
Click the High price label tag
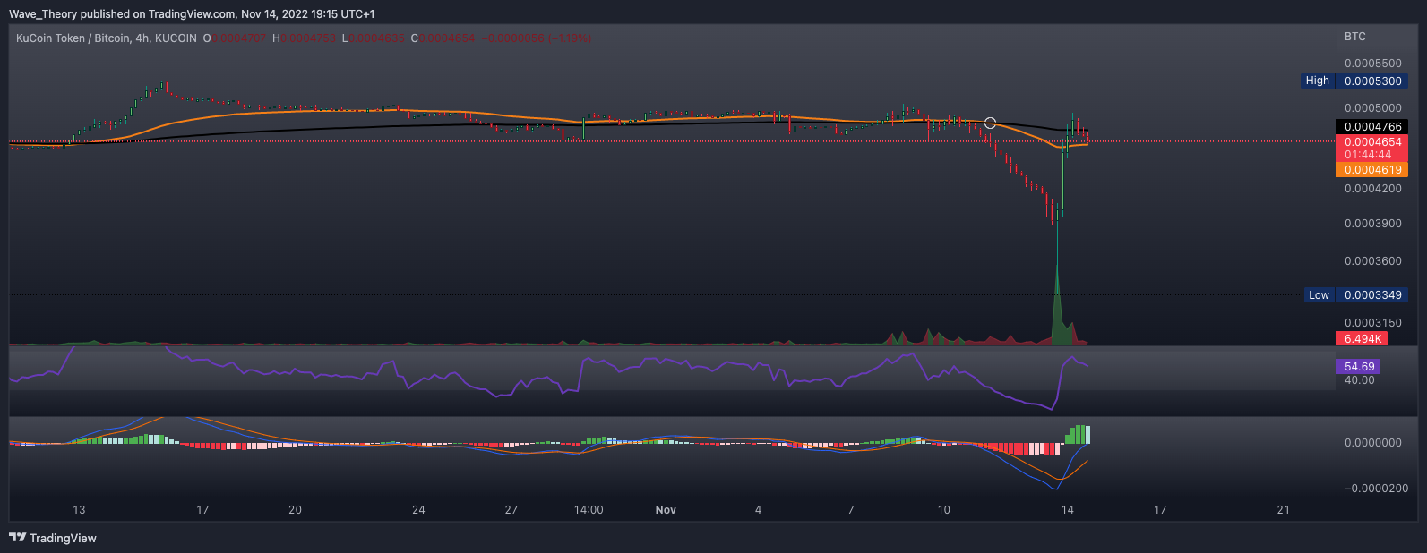(1317, 81)
